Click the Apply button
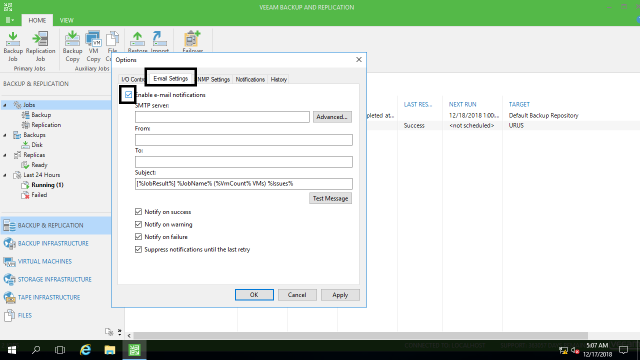The image size is (640, 360). pos(340,295)
